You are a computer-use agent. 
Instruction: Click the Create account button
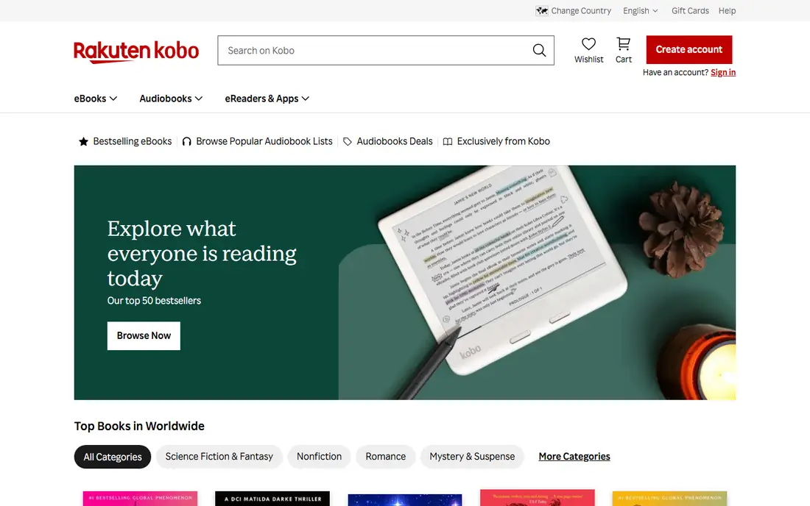coord(688,49)
